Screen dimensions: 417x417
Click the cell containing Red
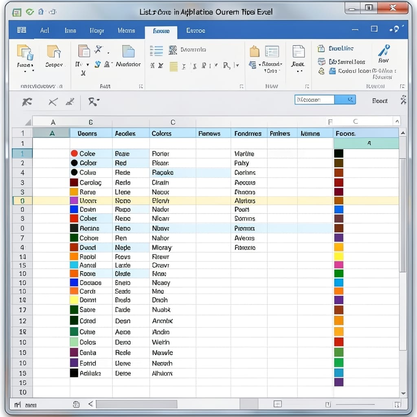131,163
